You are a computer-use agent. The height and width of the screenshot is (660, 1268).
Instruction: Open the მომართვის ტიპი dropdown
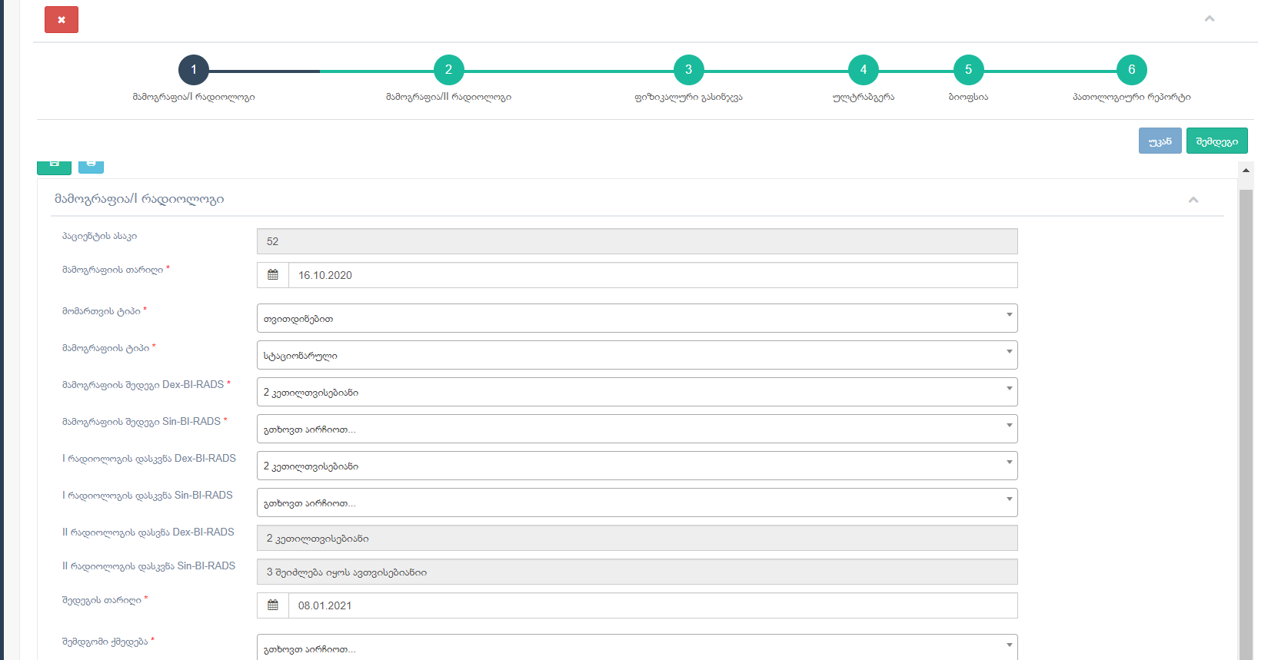coord(637,318)
